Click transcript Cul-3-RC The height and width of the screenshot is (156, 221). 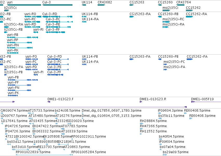(59, 22)
